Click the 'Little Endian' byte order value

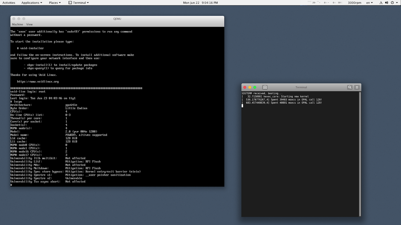(x=76, y=108)
